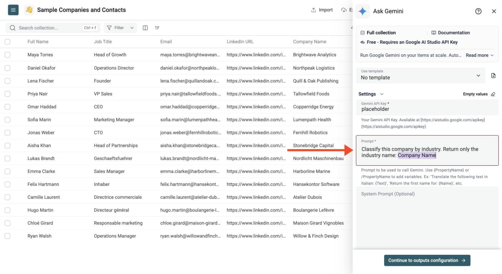Viewport: 502px width, 274px height.
Task: Toggle the select-all rows checkbox
Action: (x=7, y=42)
